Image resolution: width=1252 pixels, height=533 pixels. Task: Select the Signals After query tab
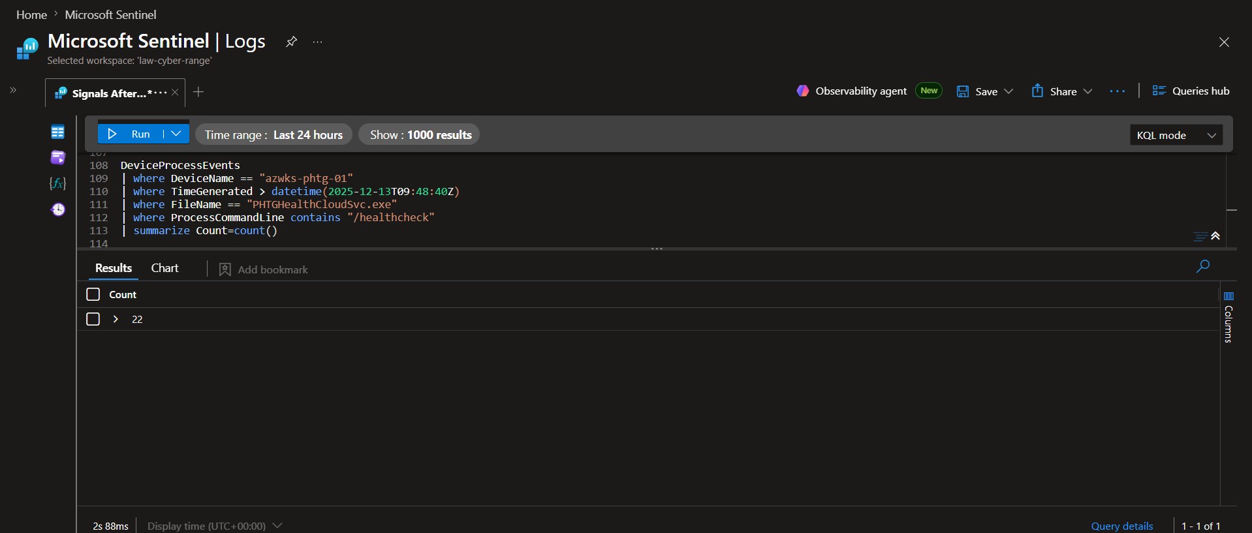click(109, 93)
